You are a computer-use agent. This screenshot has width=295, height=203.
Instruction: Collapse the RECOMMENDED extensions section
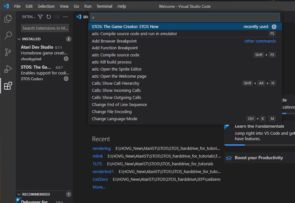tap(19, 194)
